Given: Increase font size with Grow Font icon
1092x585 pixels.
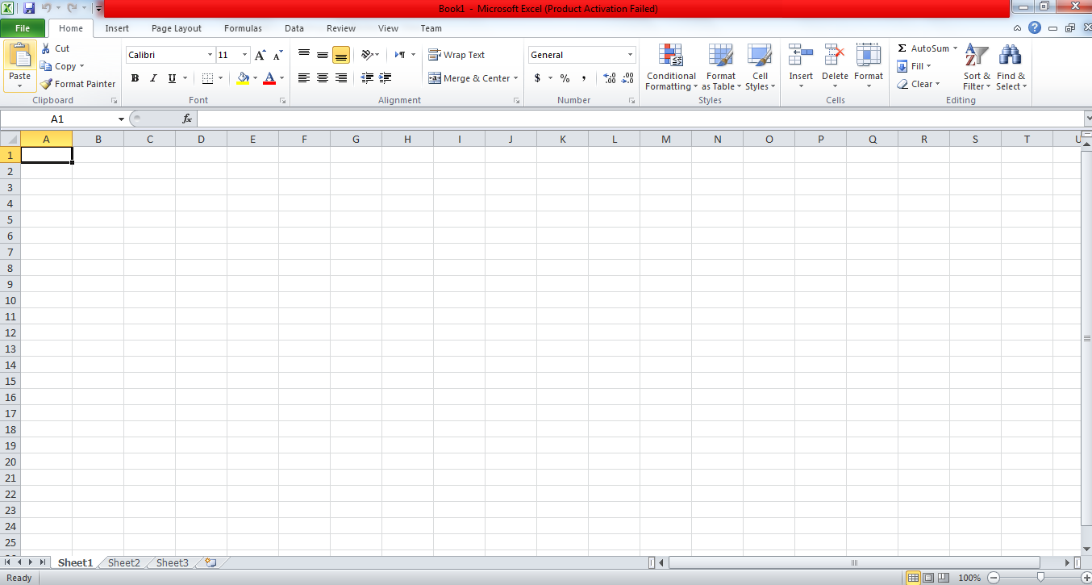Looking at the screenshot, I should [260, 55].
